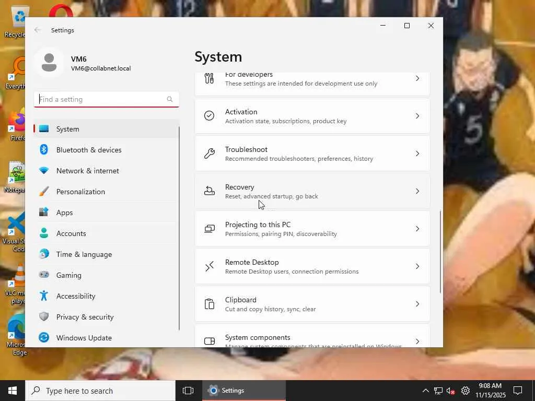Expand the For developers chevron

click(417, 78)
